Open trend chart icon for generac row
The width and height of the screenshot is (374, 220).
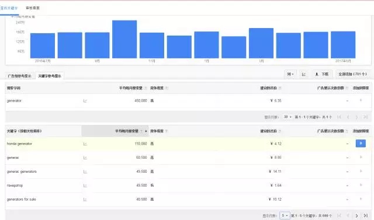pos(85,158)
